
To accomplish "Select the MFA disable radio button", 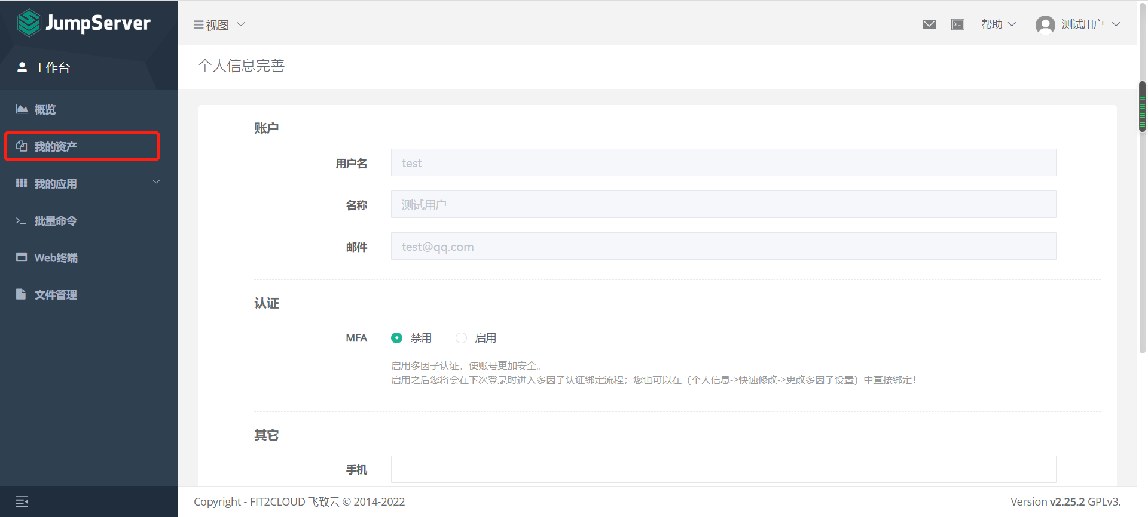I will click(x=396, y=338).
